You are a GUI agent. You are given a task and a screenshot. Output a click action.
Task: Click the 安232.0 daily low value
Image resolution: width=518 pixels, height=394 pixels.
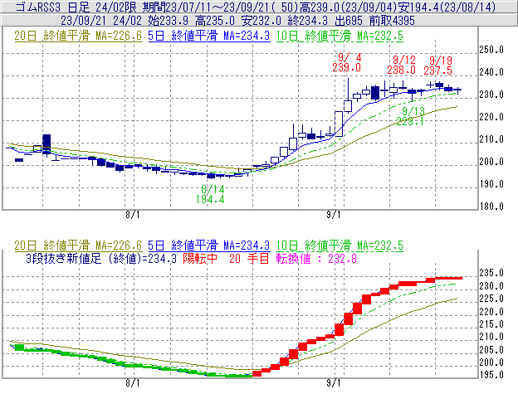click(x=261, y=21)
